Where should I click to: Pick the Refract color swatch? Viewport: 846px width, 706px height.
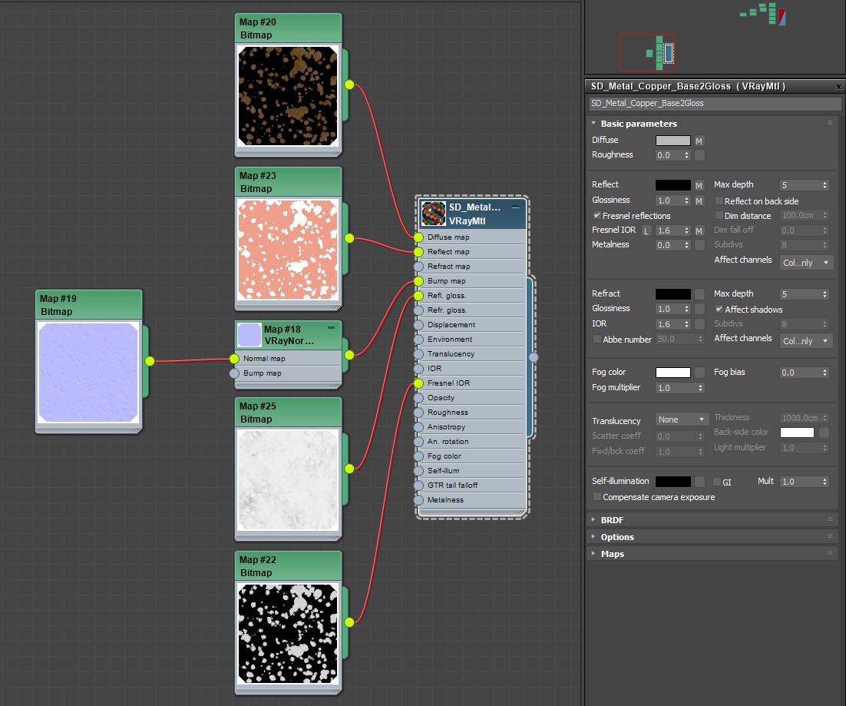pos(673,294)
